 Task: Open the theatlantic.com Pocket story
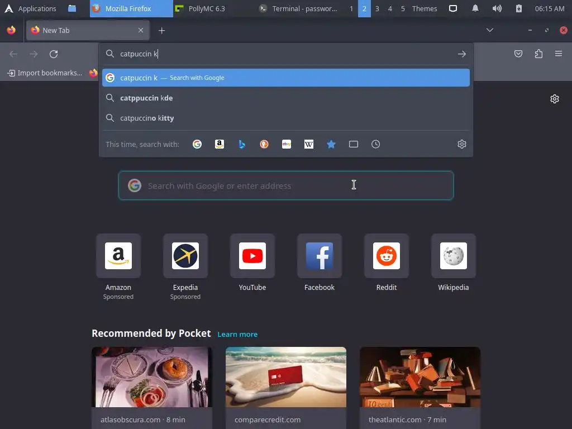pos(420,388)
